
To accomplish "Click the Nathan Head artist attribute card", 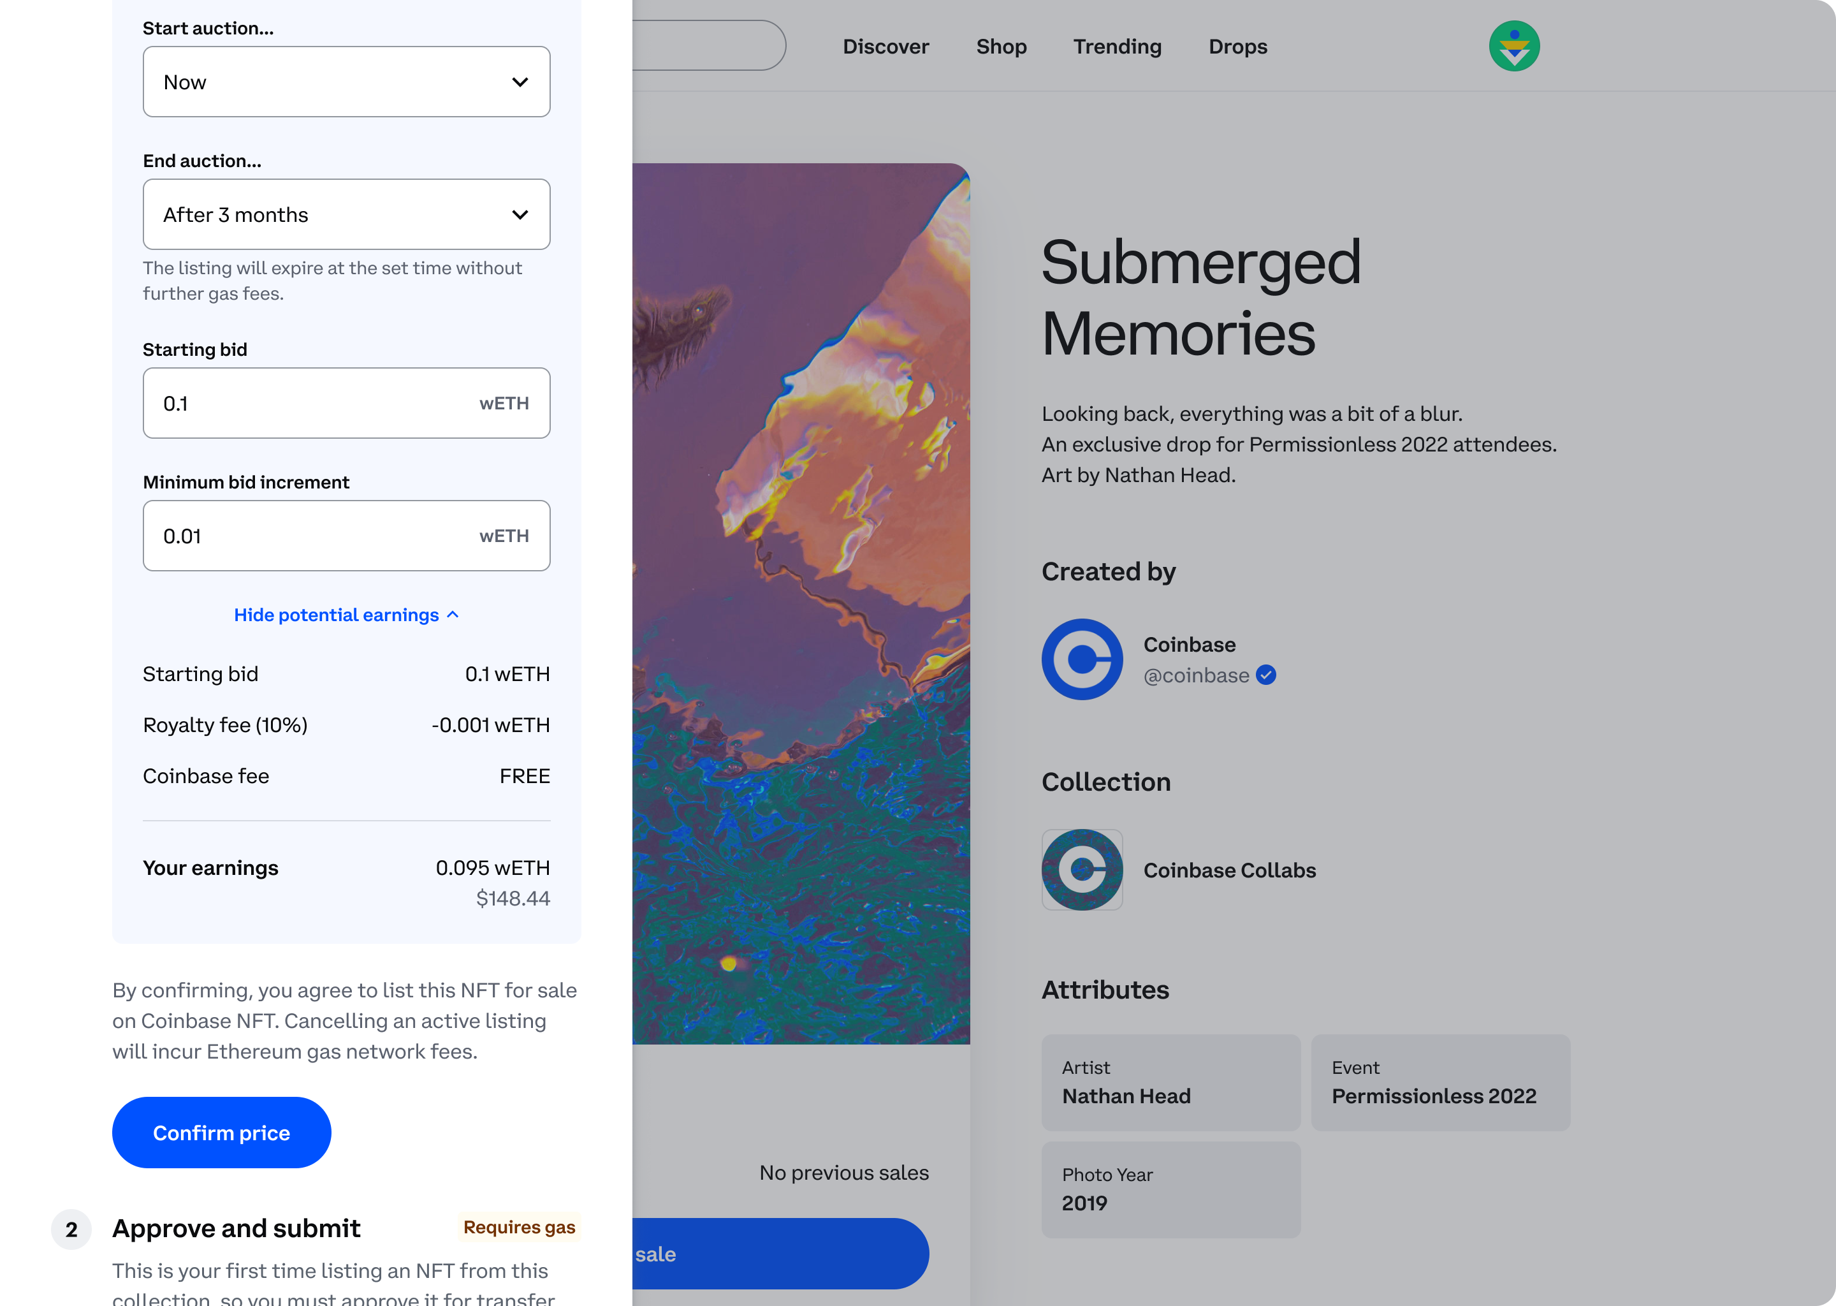I will click(1170, 1082).
